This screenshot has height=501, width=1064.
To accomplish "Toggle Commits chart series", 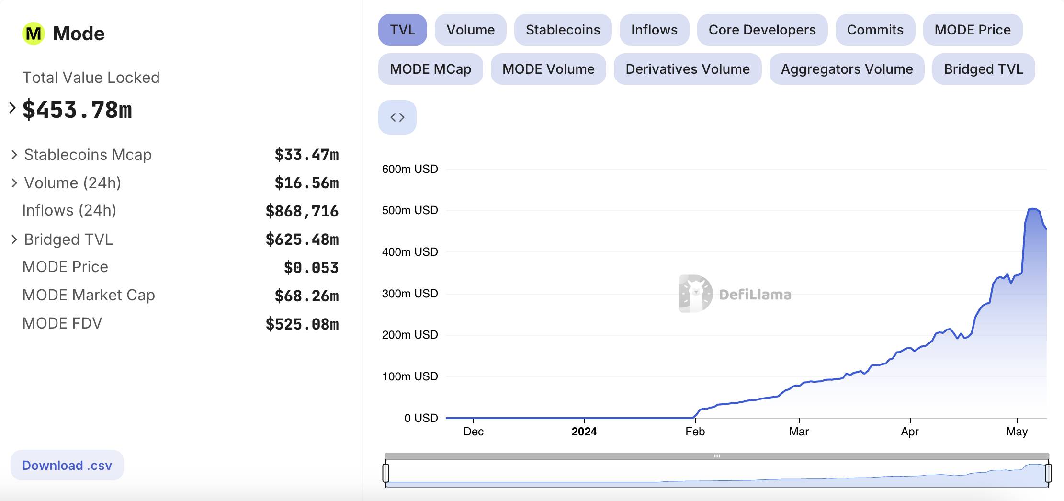I will (x=875, y=30).
